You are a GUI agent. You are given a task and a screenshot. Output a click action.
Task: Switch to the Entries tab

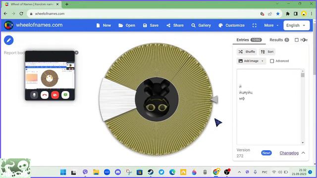[249, 40]
